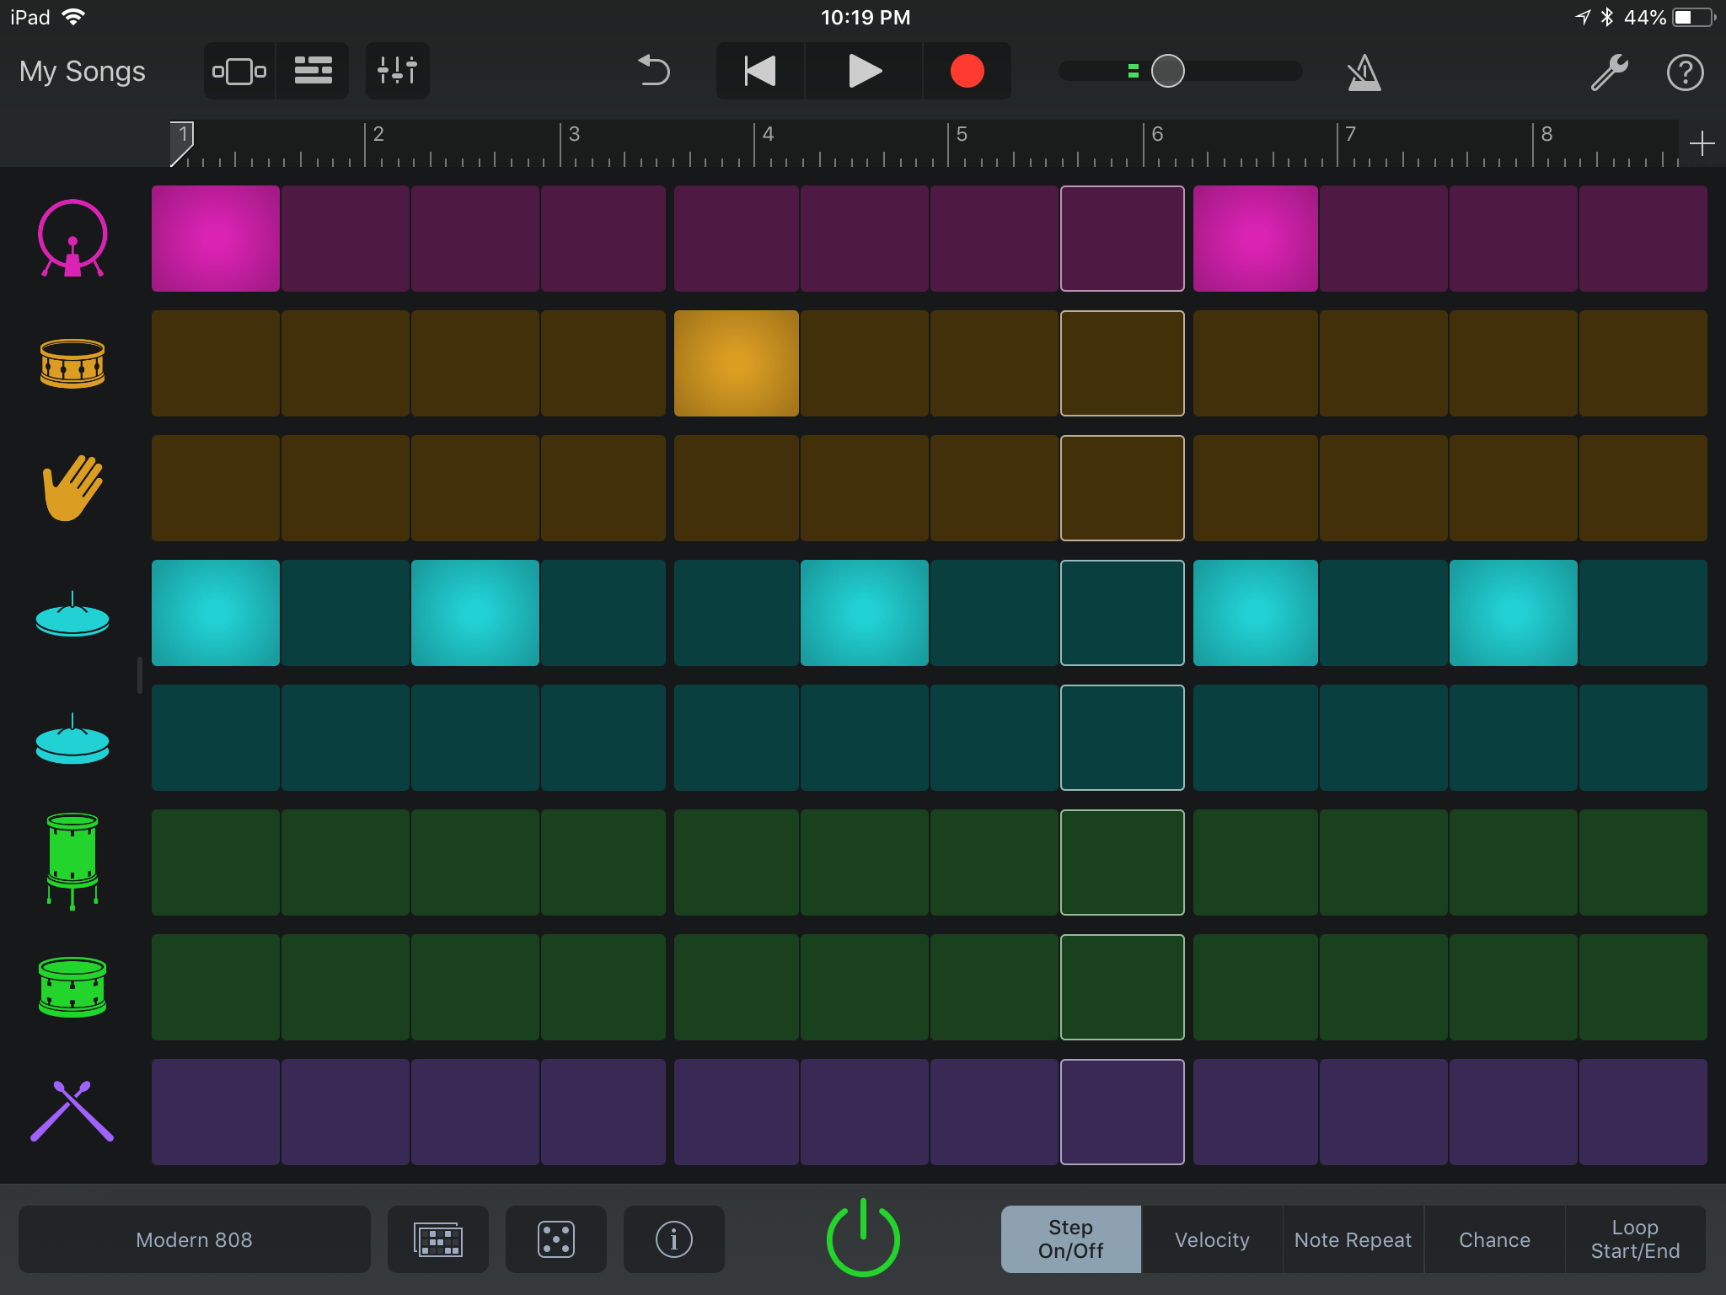This screenshot has height=1295, width=1726.
Task: Select Step On/Off mode
Action: click(1071, 1239)
